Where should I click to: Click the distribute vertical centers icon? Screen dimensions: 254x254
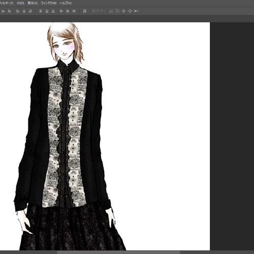pyautogui.click(x=47, y=11)
